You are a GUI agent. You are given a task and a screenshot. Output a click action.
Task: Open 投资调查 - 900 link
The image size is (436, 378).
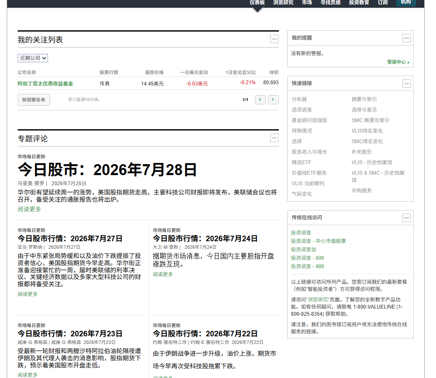point(307,266)
